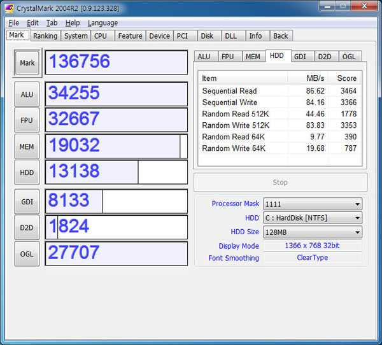Run the D2D benchmark button

tap(27, 228)
